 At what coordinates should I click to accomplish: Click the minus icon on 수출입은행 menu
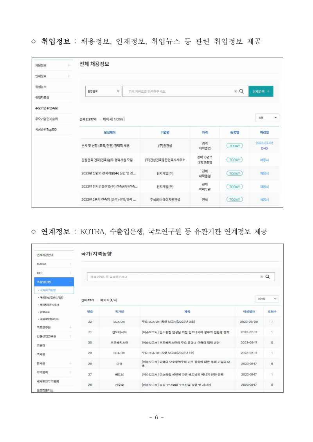click(x=70, y=282)
